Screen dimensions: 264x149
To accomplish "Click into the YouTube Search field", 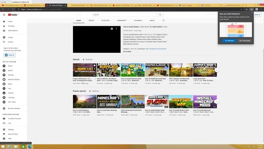I will (125, 15).
